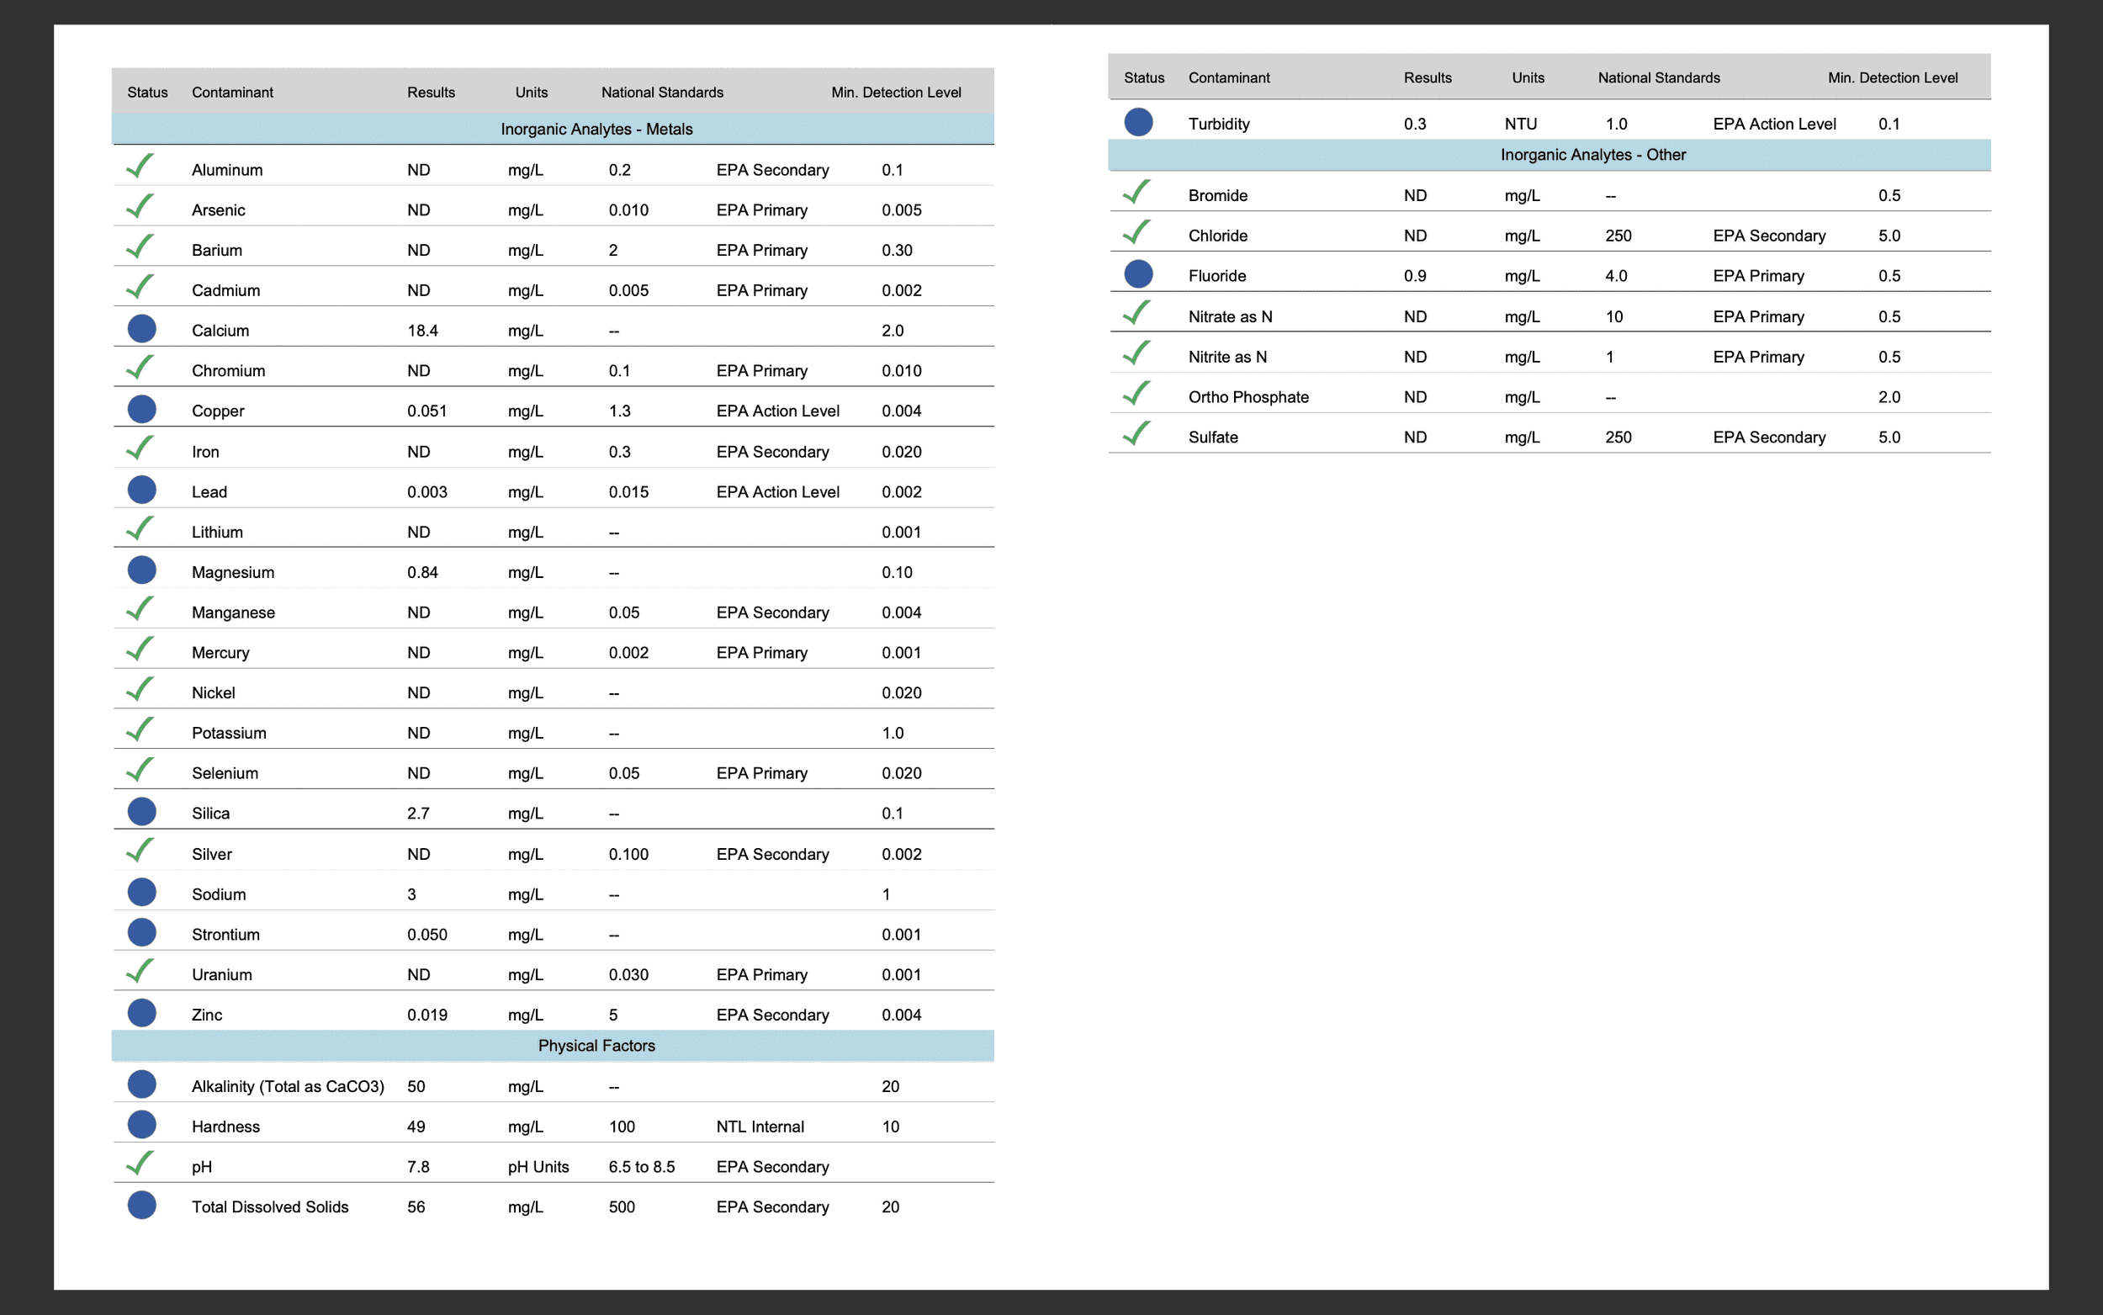Click the blue status circle beside Lead

pos(141,490)
